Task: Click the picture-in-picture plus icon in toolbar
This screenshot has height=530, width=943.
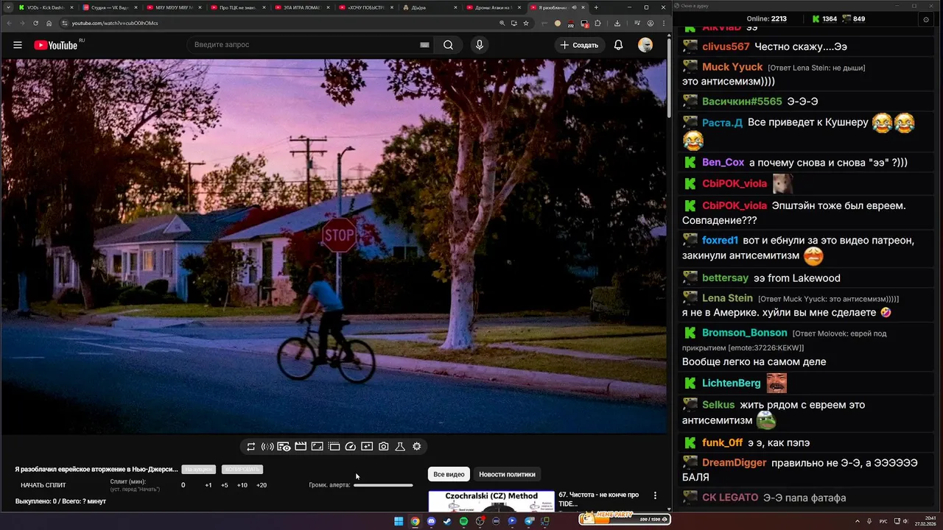Action: [x=367, y=447]
